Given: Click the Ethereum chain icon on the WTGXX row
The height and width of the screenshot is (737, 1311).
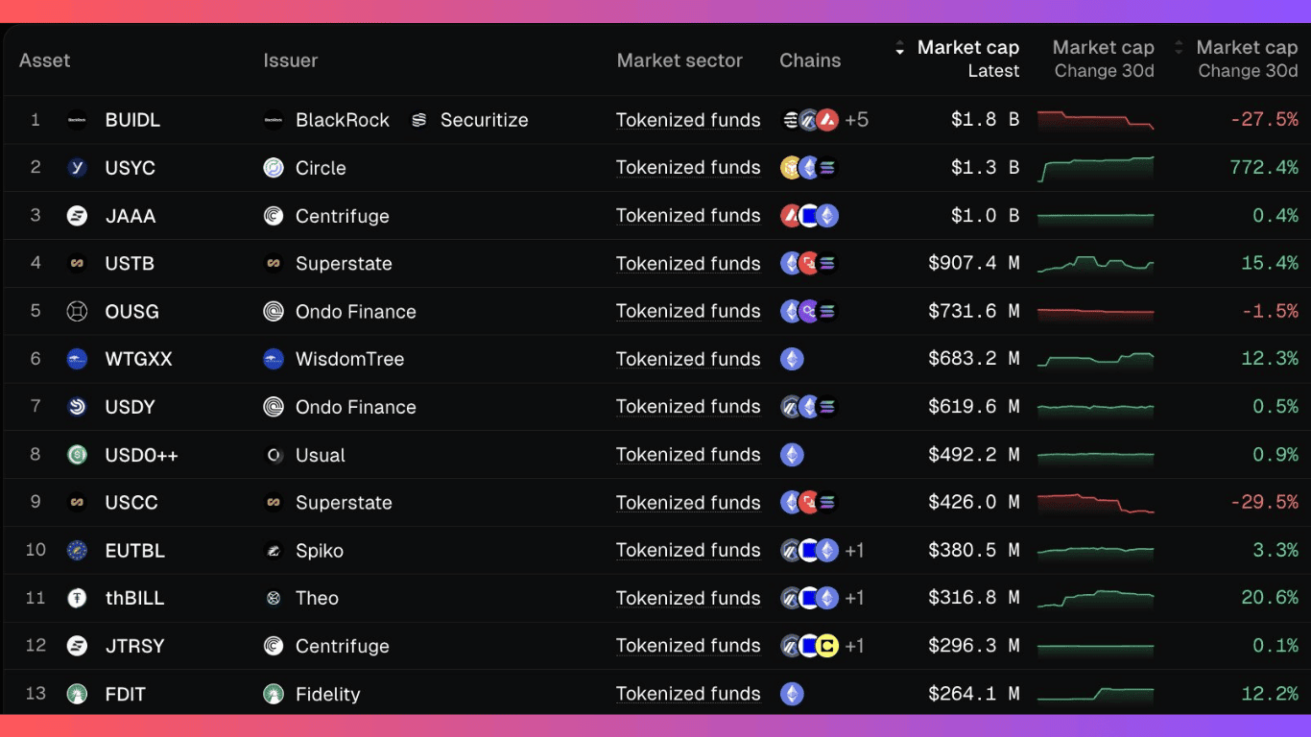Looking at the screenshot, I should point(791,359).
